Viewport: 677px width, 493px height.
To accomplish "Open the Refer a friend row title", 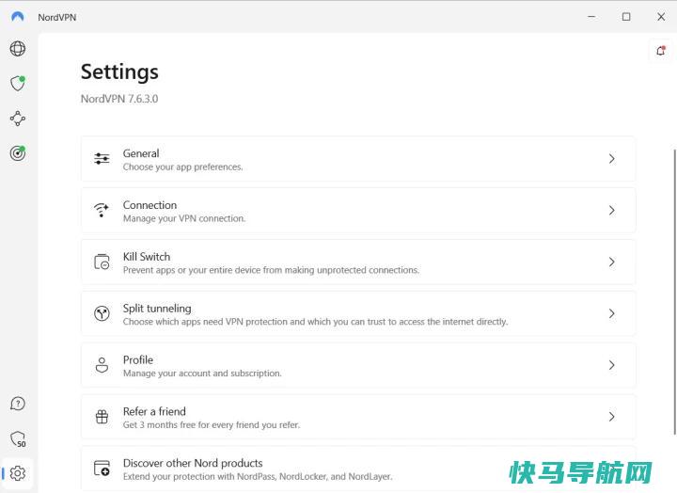I will tap(154, 411).
